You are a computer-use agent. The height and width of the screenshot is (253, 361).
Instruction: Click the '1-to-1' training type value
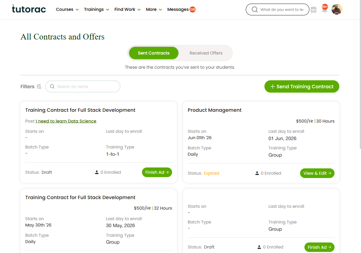(113, 154)
